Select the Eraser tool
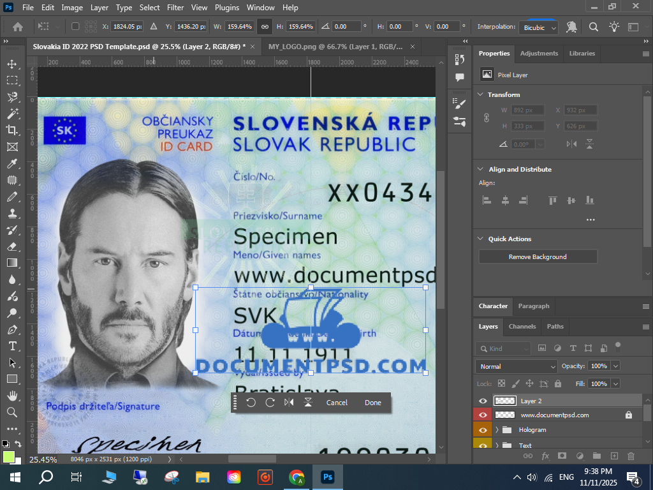 click(x=12, y=246)
